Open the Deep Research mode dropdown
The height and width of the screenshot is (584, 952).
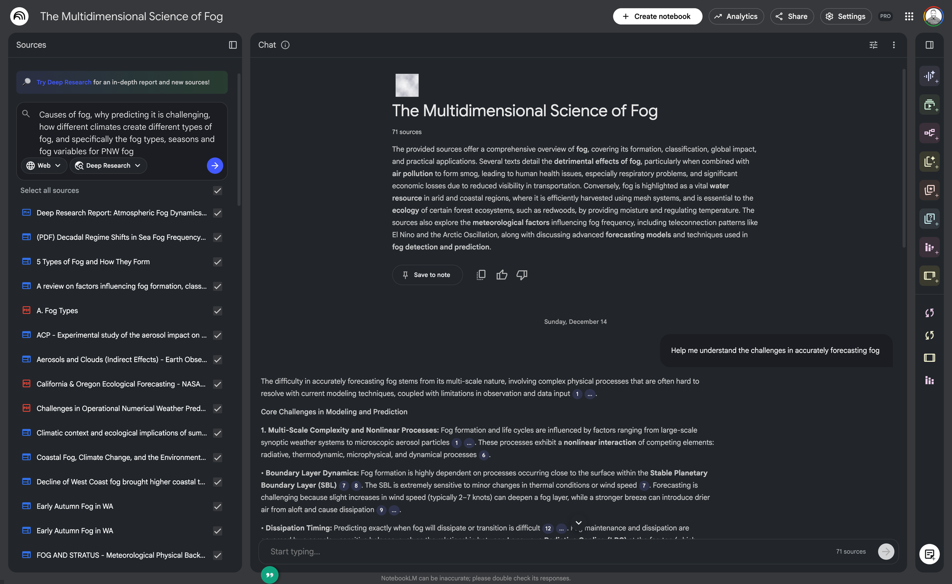(108, 166)
